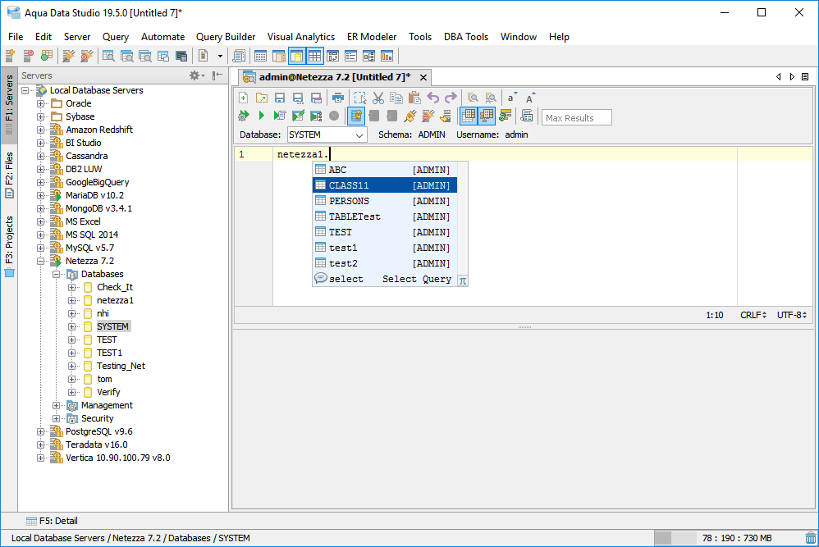Choose PERSONS from the autocomplete list
The height and width of the screenshot is (547, 819).
(384, 201)
